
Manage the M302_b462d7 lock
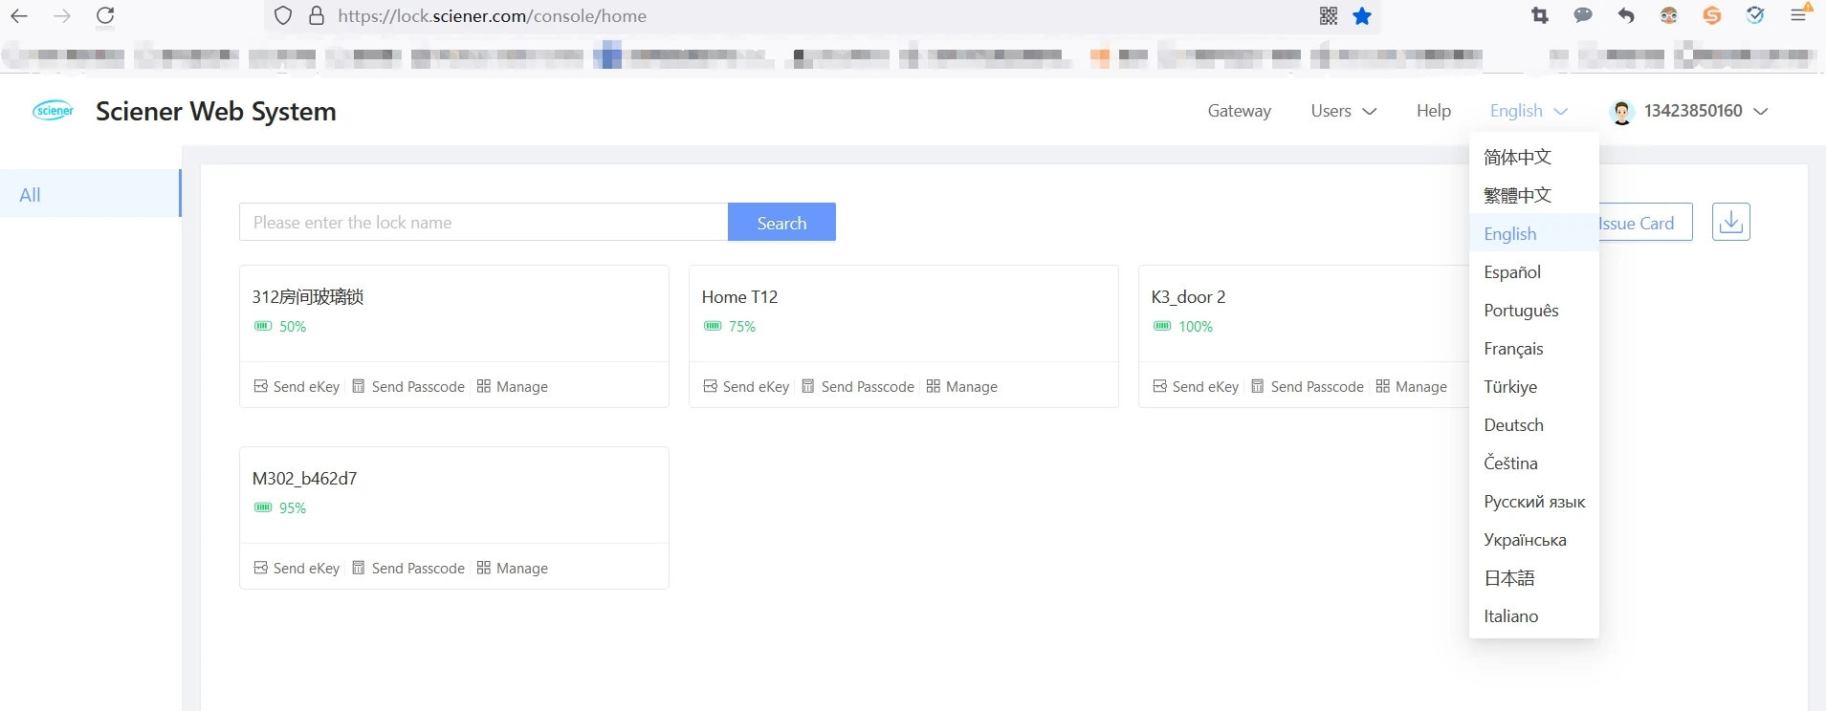pyautogui.click(x=512, y=568)
